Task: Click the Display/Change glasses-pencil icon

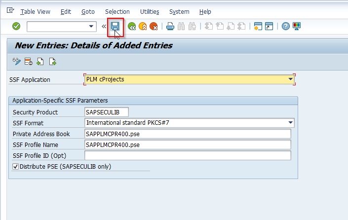Action: [x=17, y=62]
